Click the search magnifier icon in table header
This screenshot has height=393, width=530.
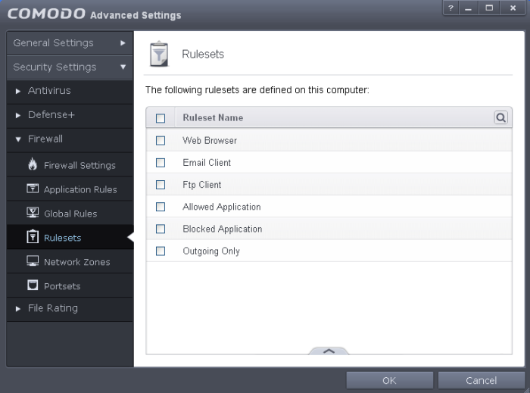click(x=500, y=117)
